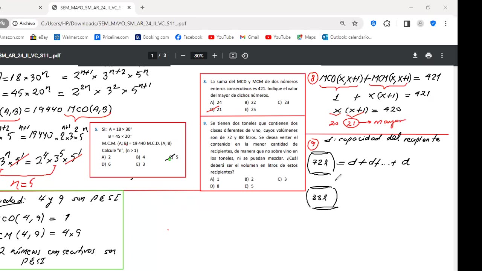Viewport: 482px width, 271px height.
Task: Open the Booking.com bookmark
Action: coord(152,37)
